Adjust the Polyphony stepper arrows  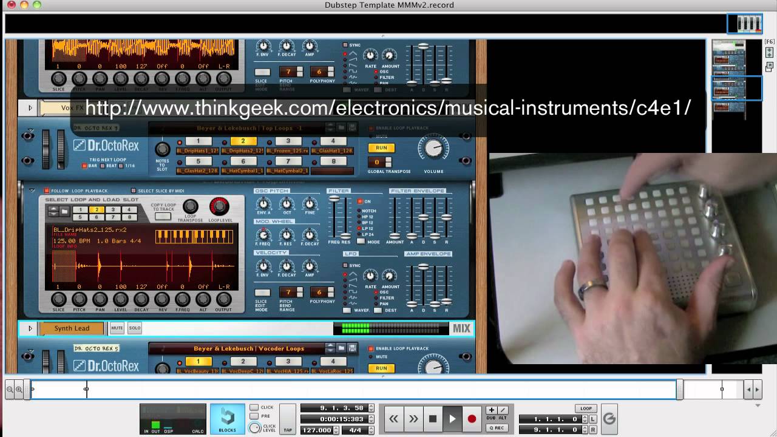pyautogui.click(x=331, y=292)
